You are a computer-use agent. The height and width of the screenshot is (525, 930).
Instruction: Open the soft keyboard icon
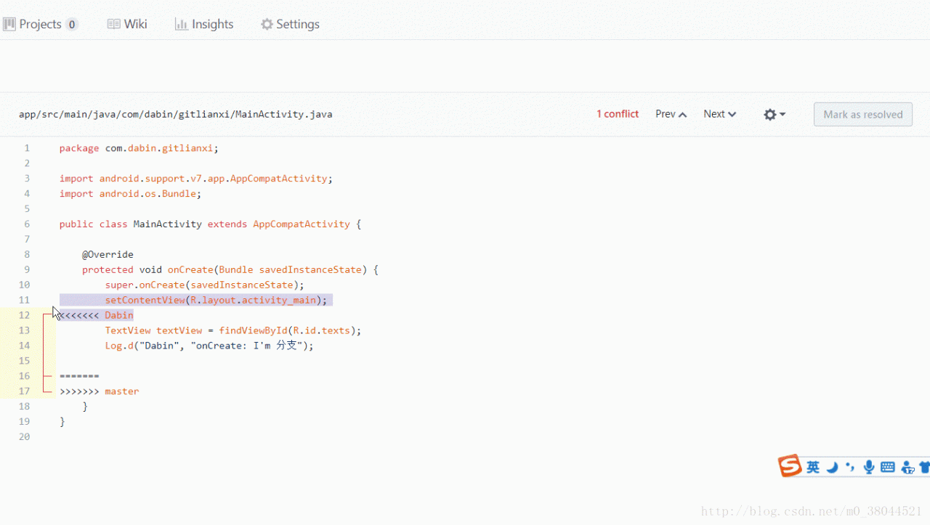coord(888,467)
